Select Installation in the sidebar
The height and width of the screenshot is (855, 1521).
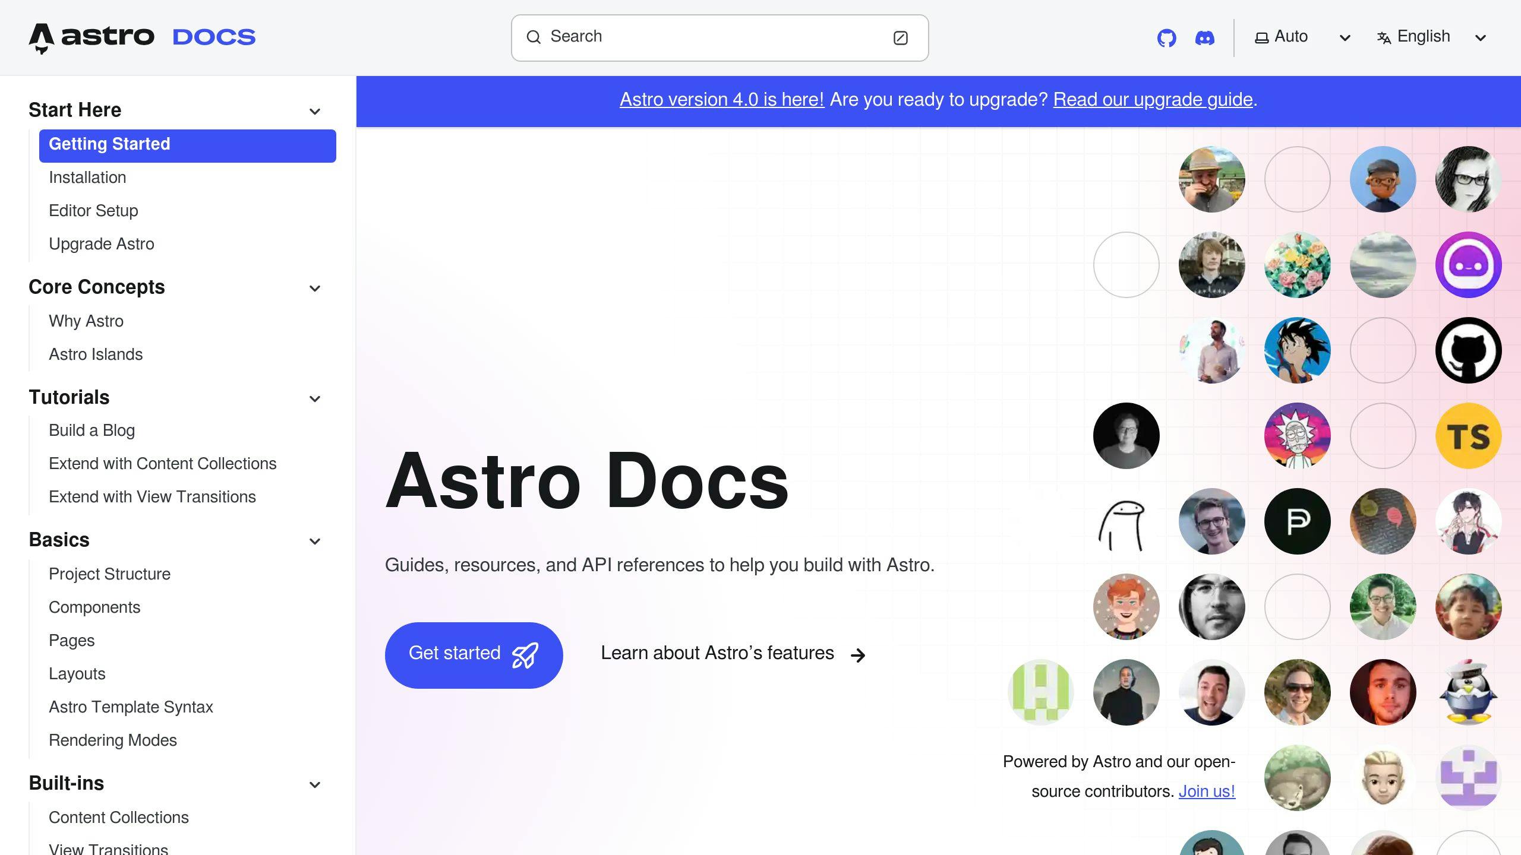pyautogui.click(x=87, y=177)
